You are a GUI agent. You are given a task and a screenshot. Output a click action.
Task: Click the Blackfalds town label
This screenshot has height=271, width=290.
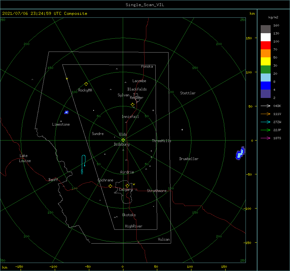pos(137,89)
